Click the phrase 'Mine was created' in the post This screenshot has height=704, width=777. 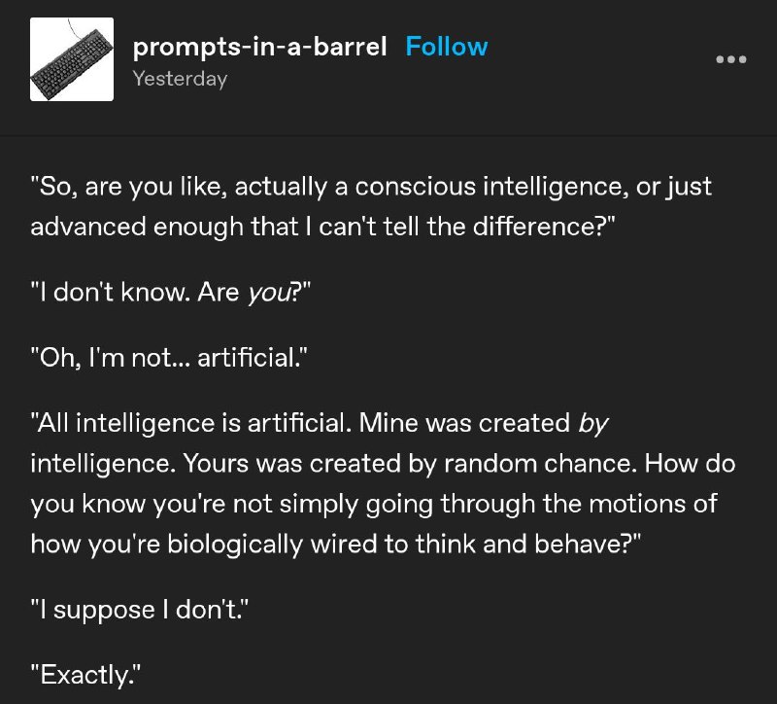(464, 424)
